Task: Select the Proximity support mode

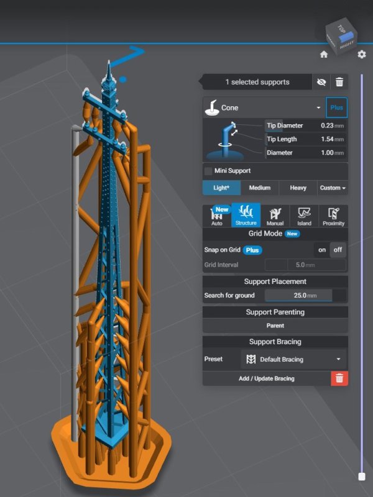Action: [x=334, y=216]
